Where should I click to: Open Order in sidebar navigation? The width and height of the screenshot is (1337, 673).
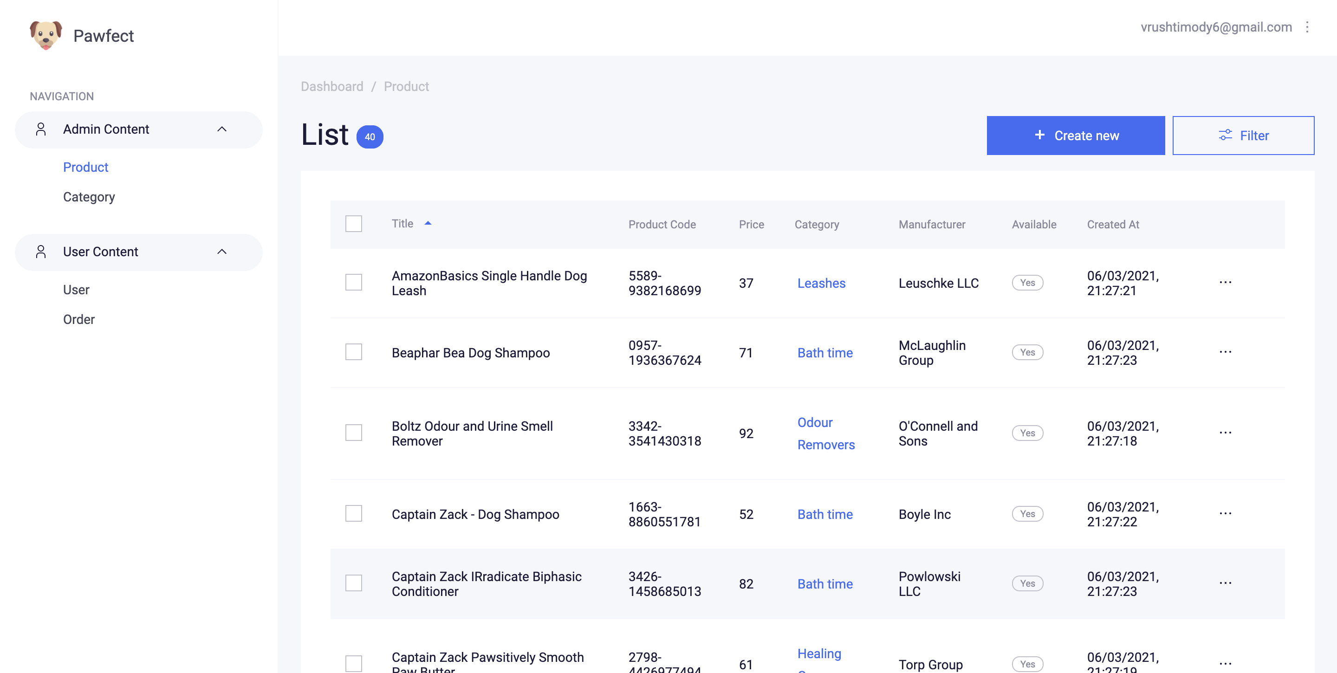(79, 319)
